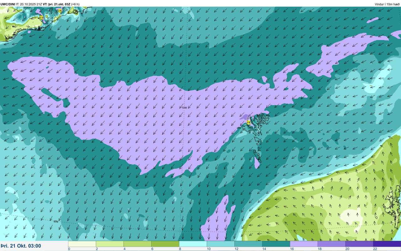This screenshot has height=251, width=401.
Task: Click the 'Vindur í 10m hæð' title text
Action: (387, 4)
